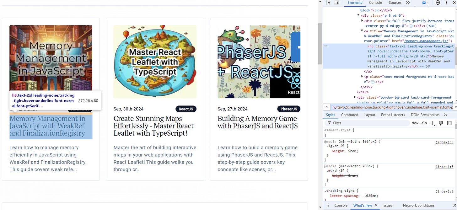The image size is (457, 210).
Task: Click the Sep, 30th 2024 date text
Action: point(128,109)
